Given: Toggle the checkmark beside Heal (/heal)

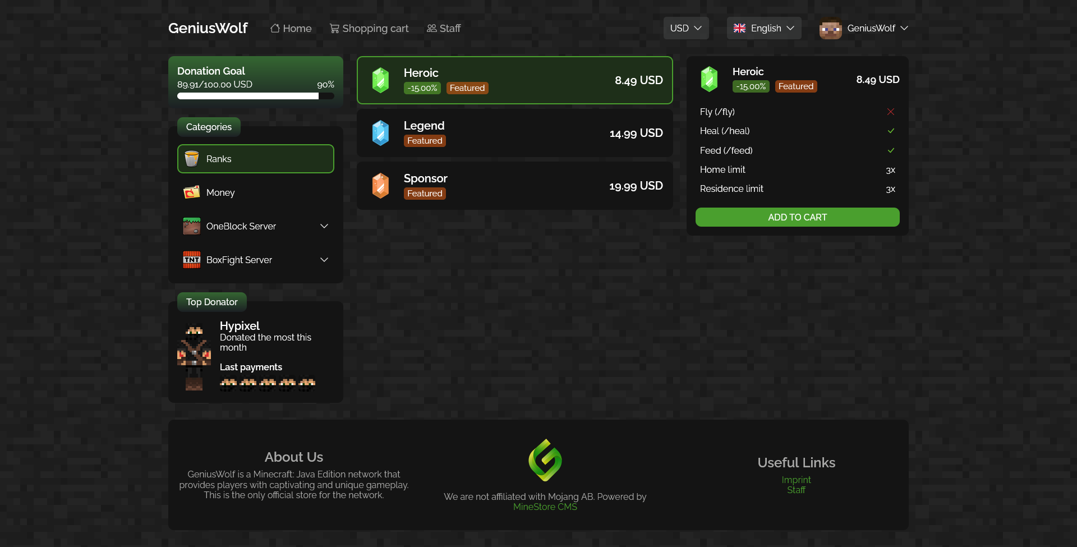Looking at the screenshot, I should tap(891, 131).
